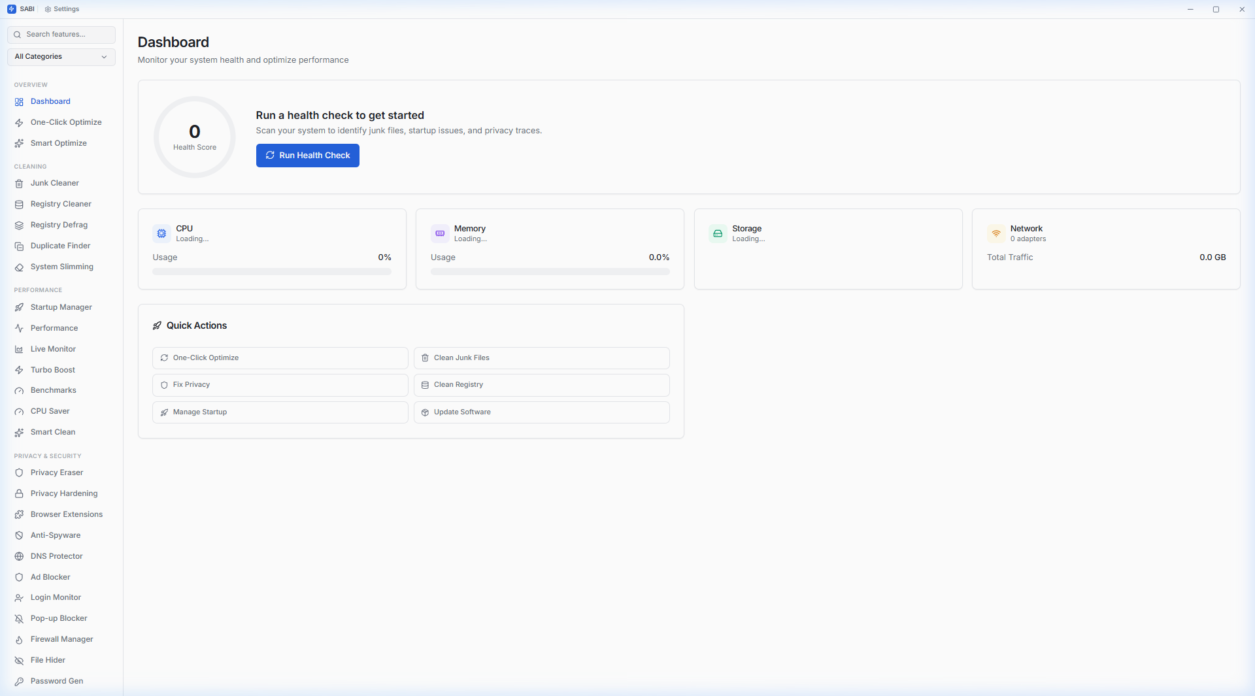Click the Clean Registry quick action
Viewport: 1255px width, 696px height.
(x=541, y=385)
